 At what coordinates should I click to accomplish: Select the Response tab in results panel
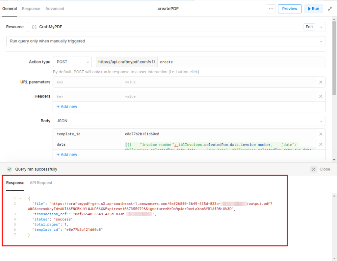click(15, 183)
